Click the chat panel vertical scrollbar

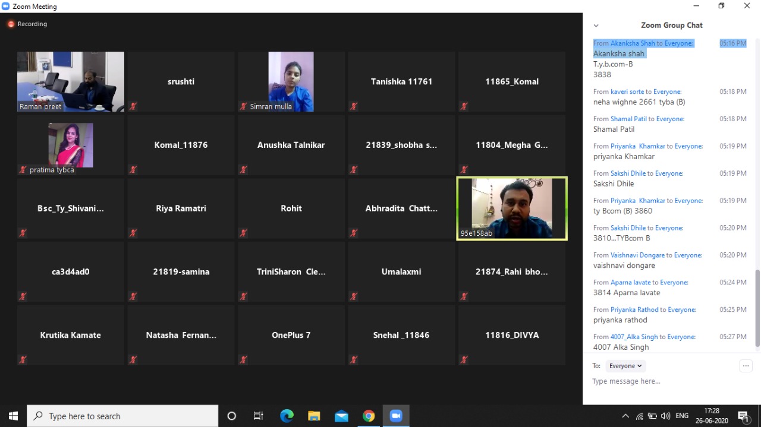[x=757, y=308]
